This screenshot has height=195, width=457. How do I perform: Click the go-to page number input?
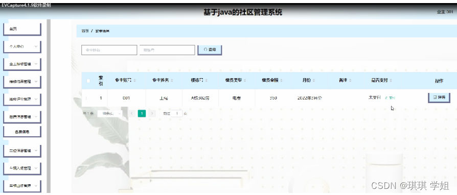pos(177,113)
